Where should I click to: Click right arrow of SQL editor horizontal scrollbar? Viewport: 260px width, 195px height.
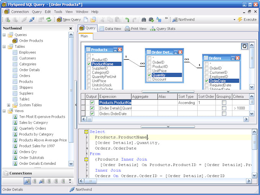point(249,181)
